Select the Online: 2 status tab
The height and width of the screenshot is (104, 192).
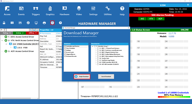[19, 33]
